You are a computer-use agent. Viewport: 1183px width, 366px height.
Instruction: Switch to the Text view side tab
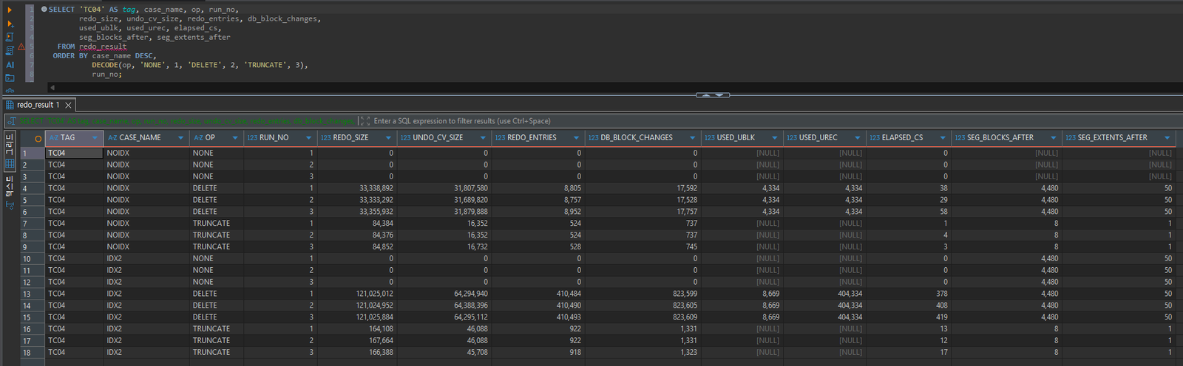coord(10,192)
